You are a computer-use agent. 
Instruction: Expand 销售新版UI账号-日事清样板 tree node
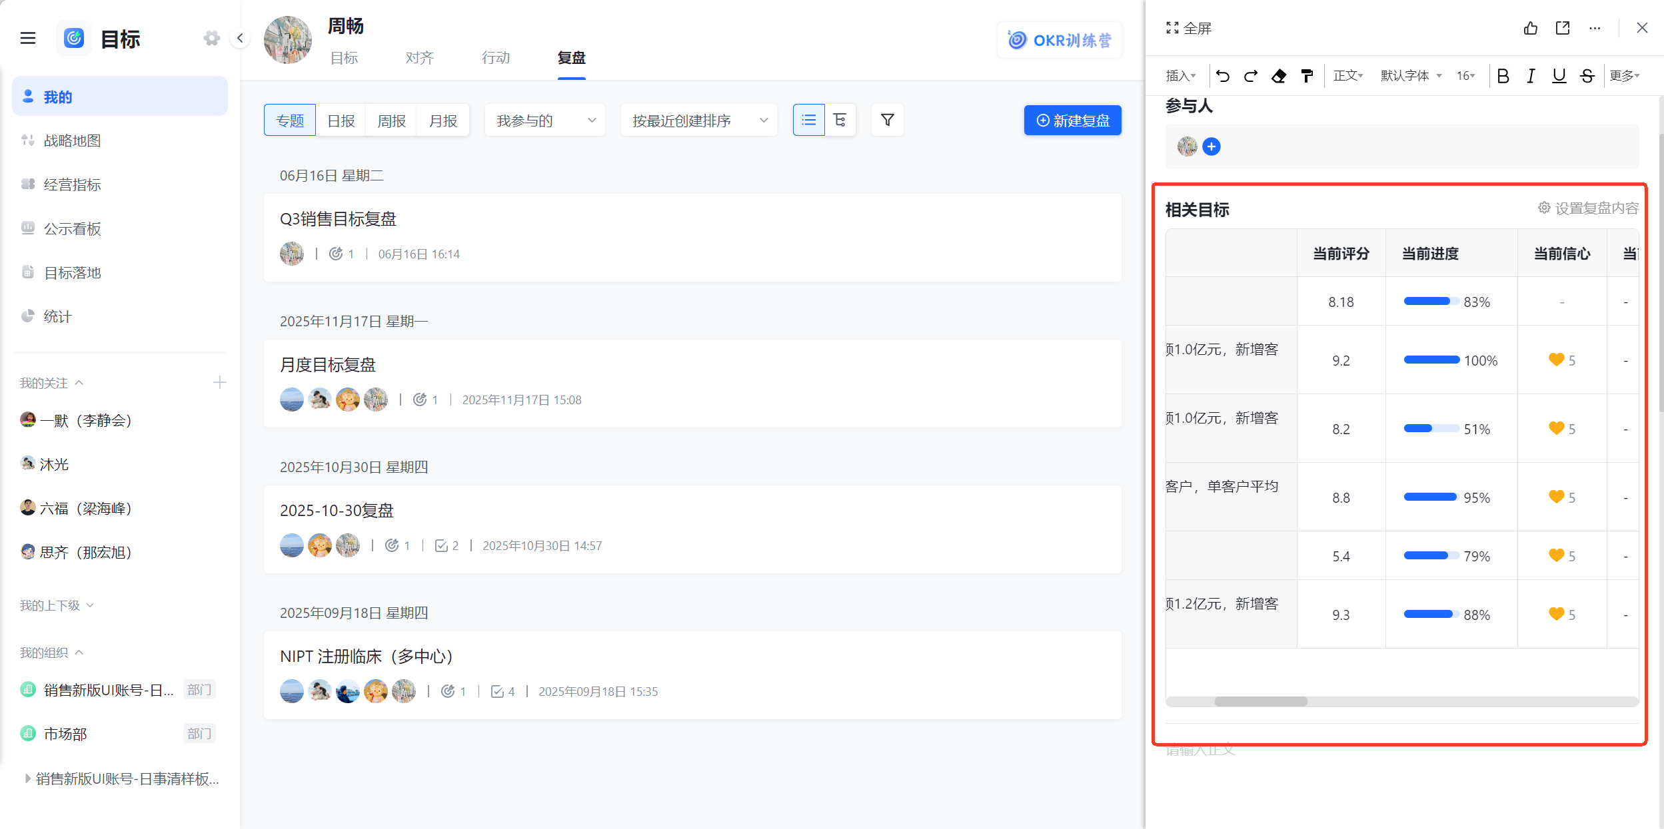(27, 778)
